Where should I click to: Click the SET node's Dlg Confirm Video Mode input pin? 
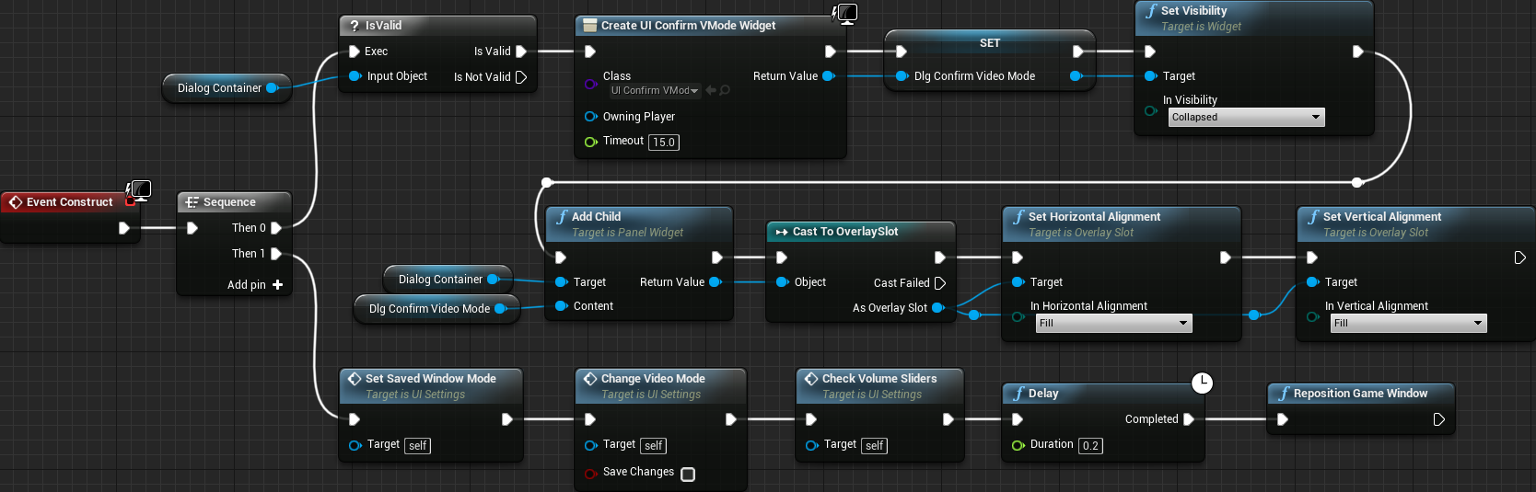pyautogui.click(x=902, y=76)
